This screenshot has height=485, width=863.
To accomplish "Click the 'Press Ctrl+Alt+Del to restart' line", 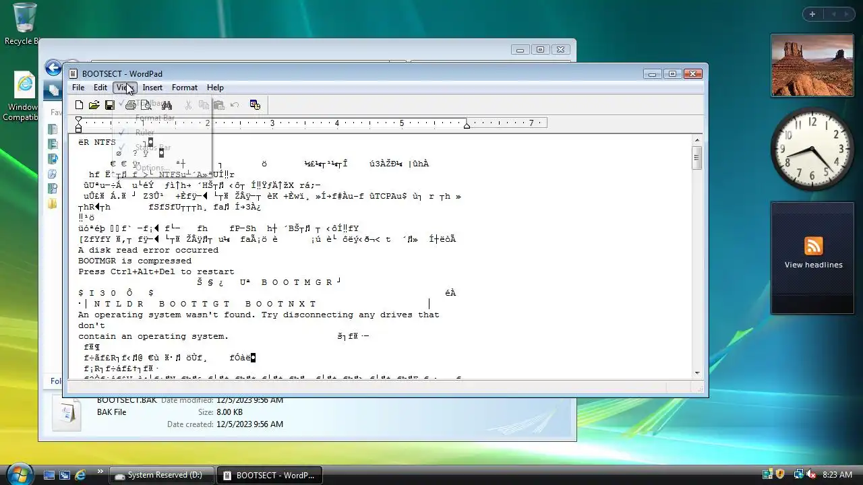I will coord(156,271).
